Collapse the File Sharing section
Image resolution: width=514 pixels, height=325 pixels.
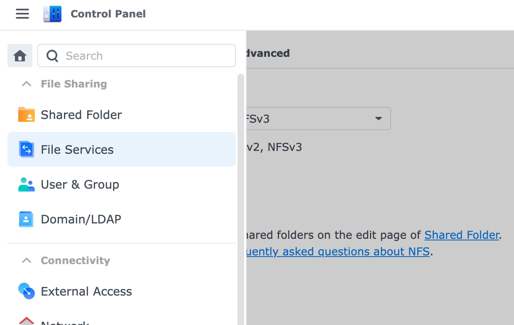pyautogui.click(x=27, y=84)
